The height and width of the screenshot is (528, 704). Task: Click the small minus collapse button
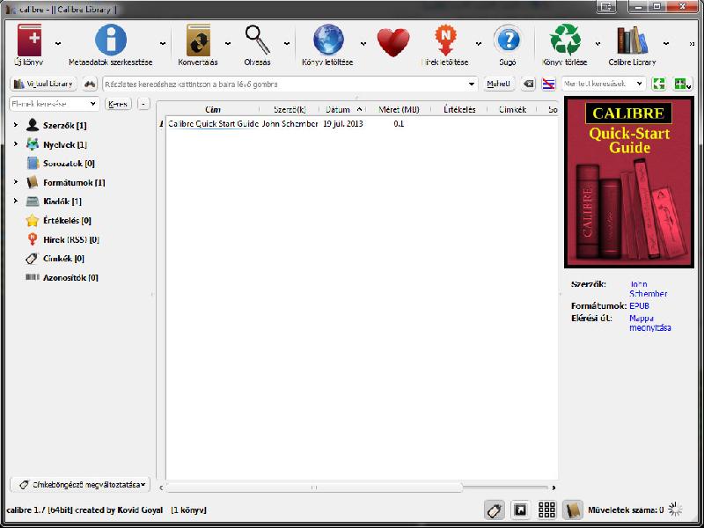[x=143, y=104]
